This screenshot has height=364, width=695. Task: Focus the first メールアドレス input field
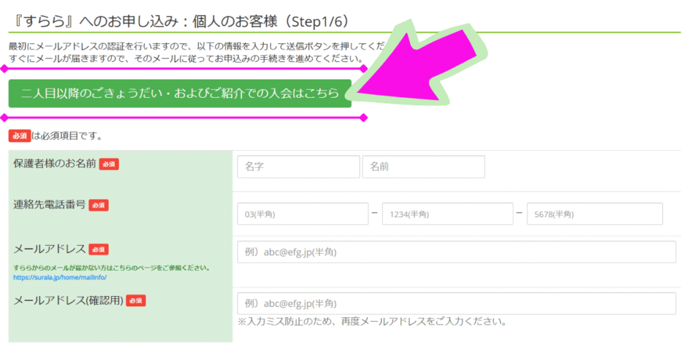coord(456,252)
